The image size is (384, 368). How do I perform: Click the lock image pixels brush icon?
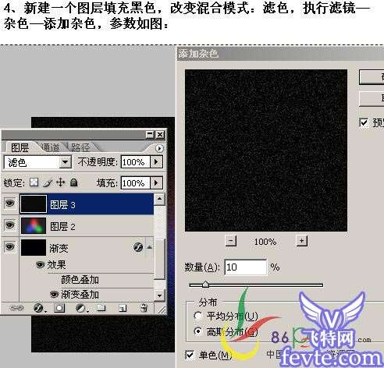(x=48, y=182)
